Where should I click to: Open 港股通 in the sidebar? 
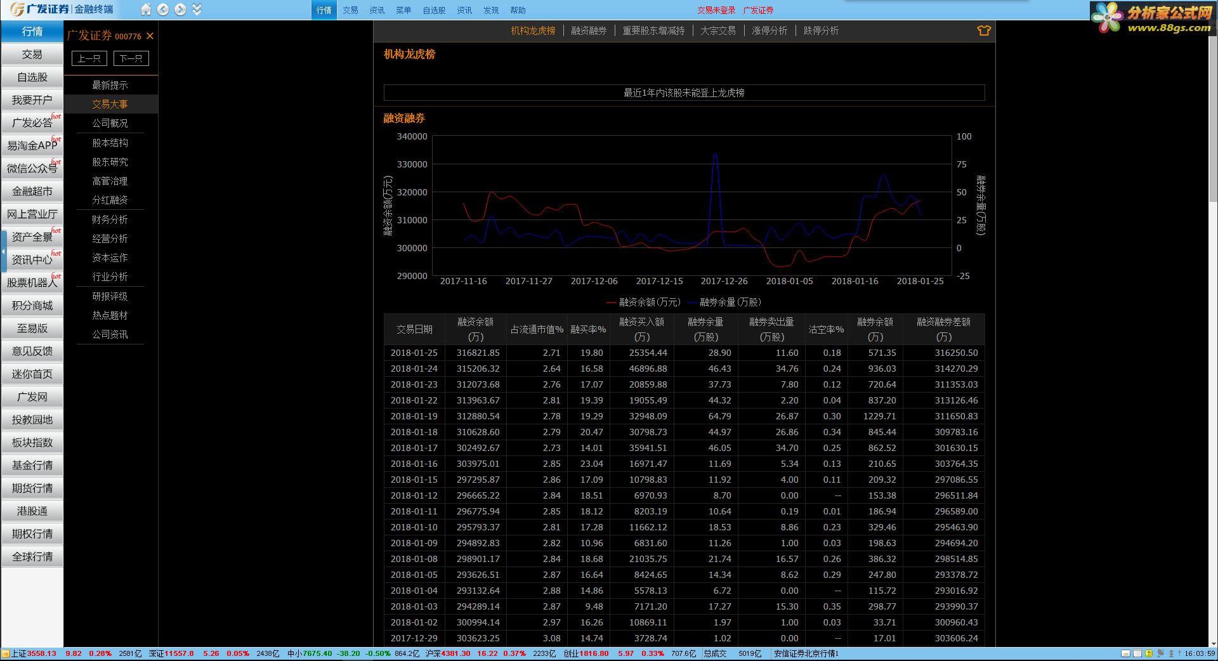(x=32, y=511)
